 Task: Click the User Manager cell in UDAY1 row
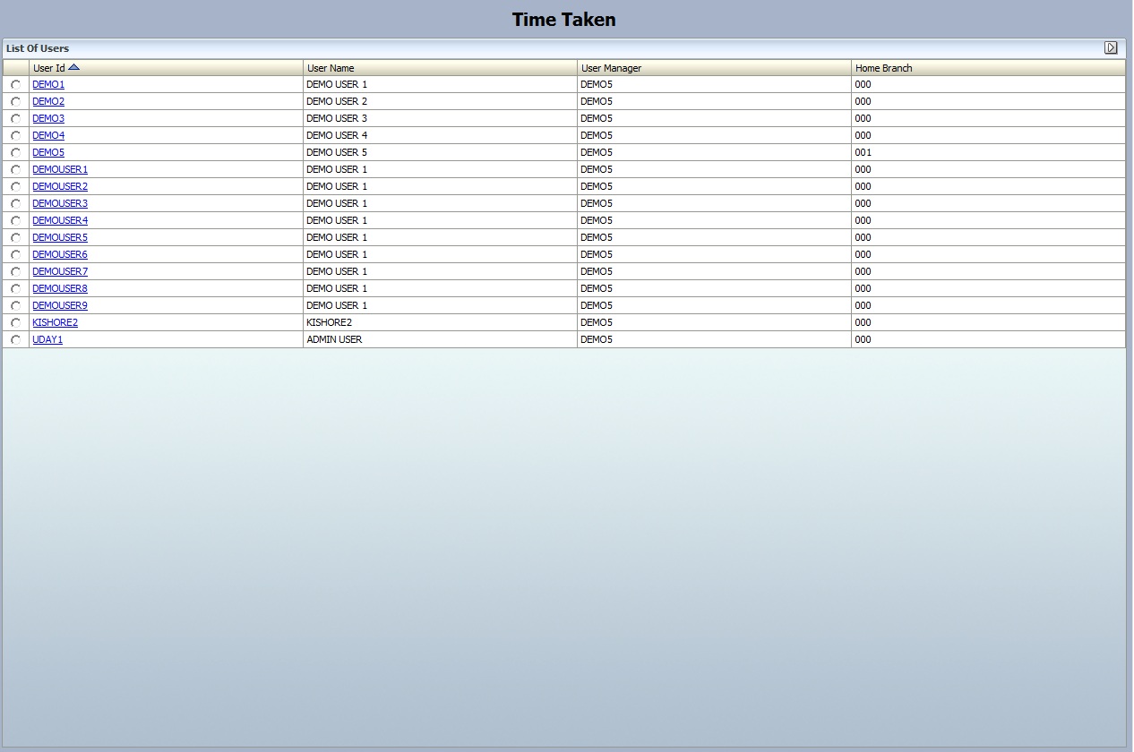coord(715,339)
